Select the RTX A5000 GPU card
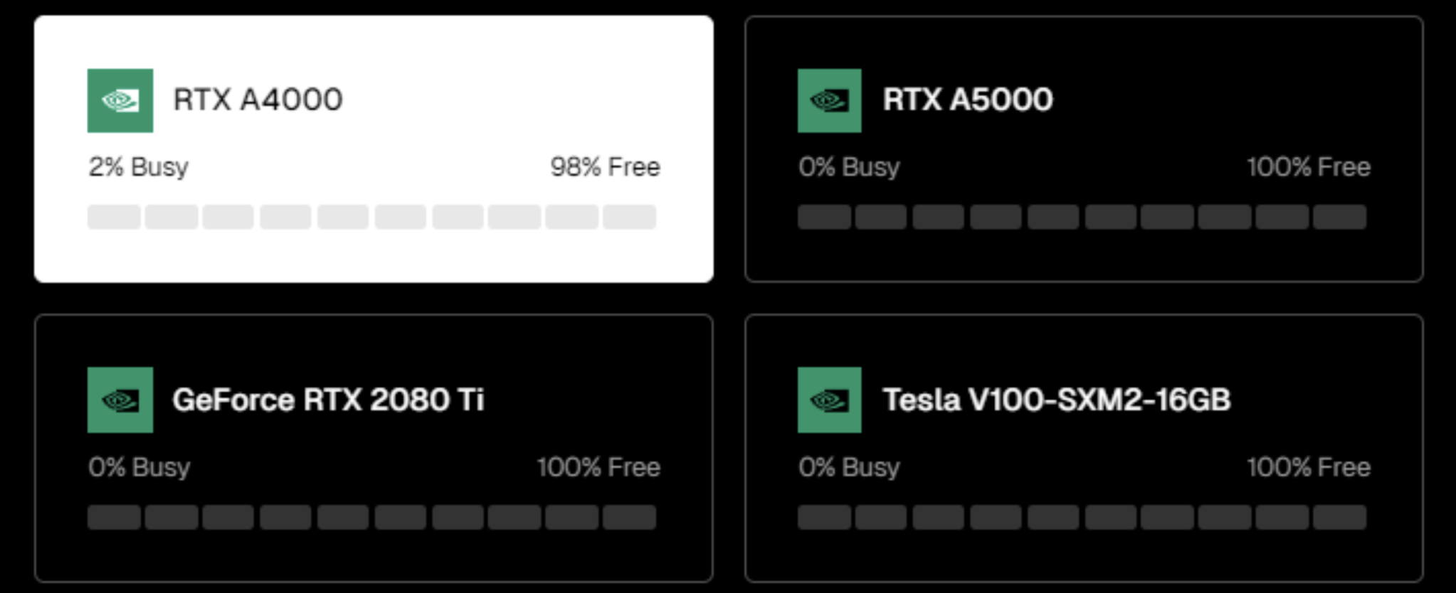The image size is (1456, 593). click(1084, 149)
